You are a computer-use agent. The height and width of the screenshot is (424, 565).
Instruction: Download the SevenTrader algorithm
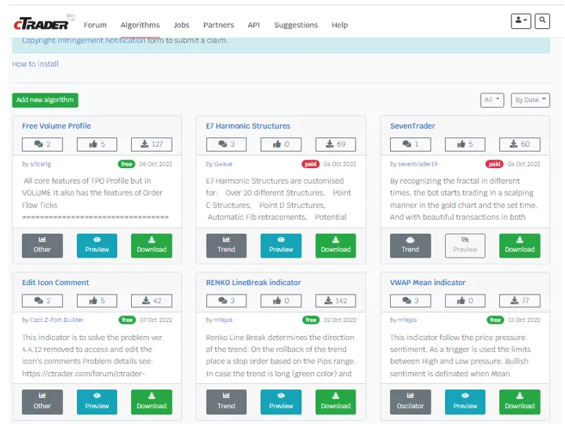pos(519,246)
